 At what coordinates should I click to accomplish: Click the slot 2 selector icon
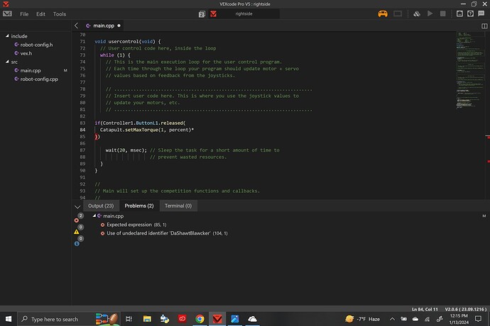202,14
